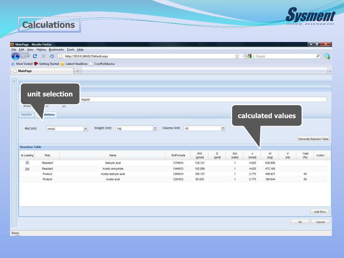Open the Bookmarks menu
The width and height of the screenshot is (344, 258).
(56, 50)
